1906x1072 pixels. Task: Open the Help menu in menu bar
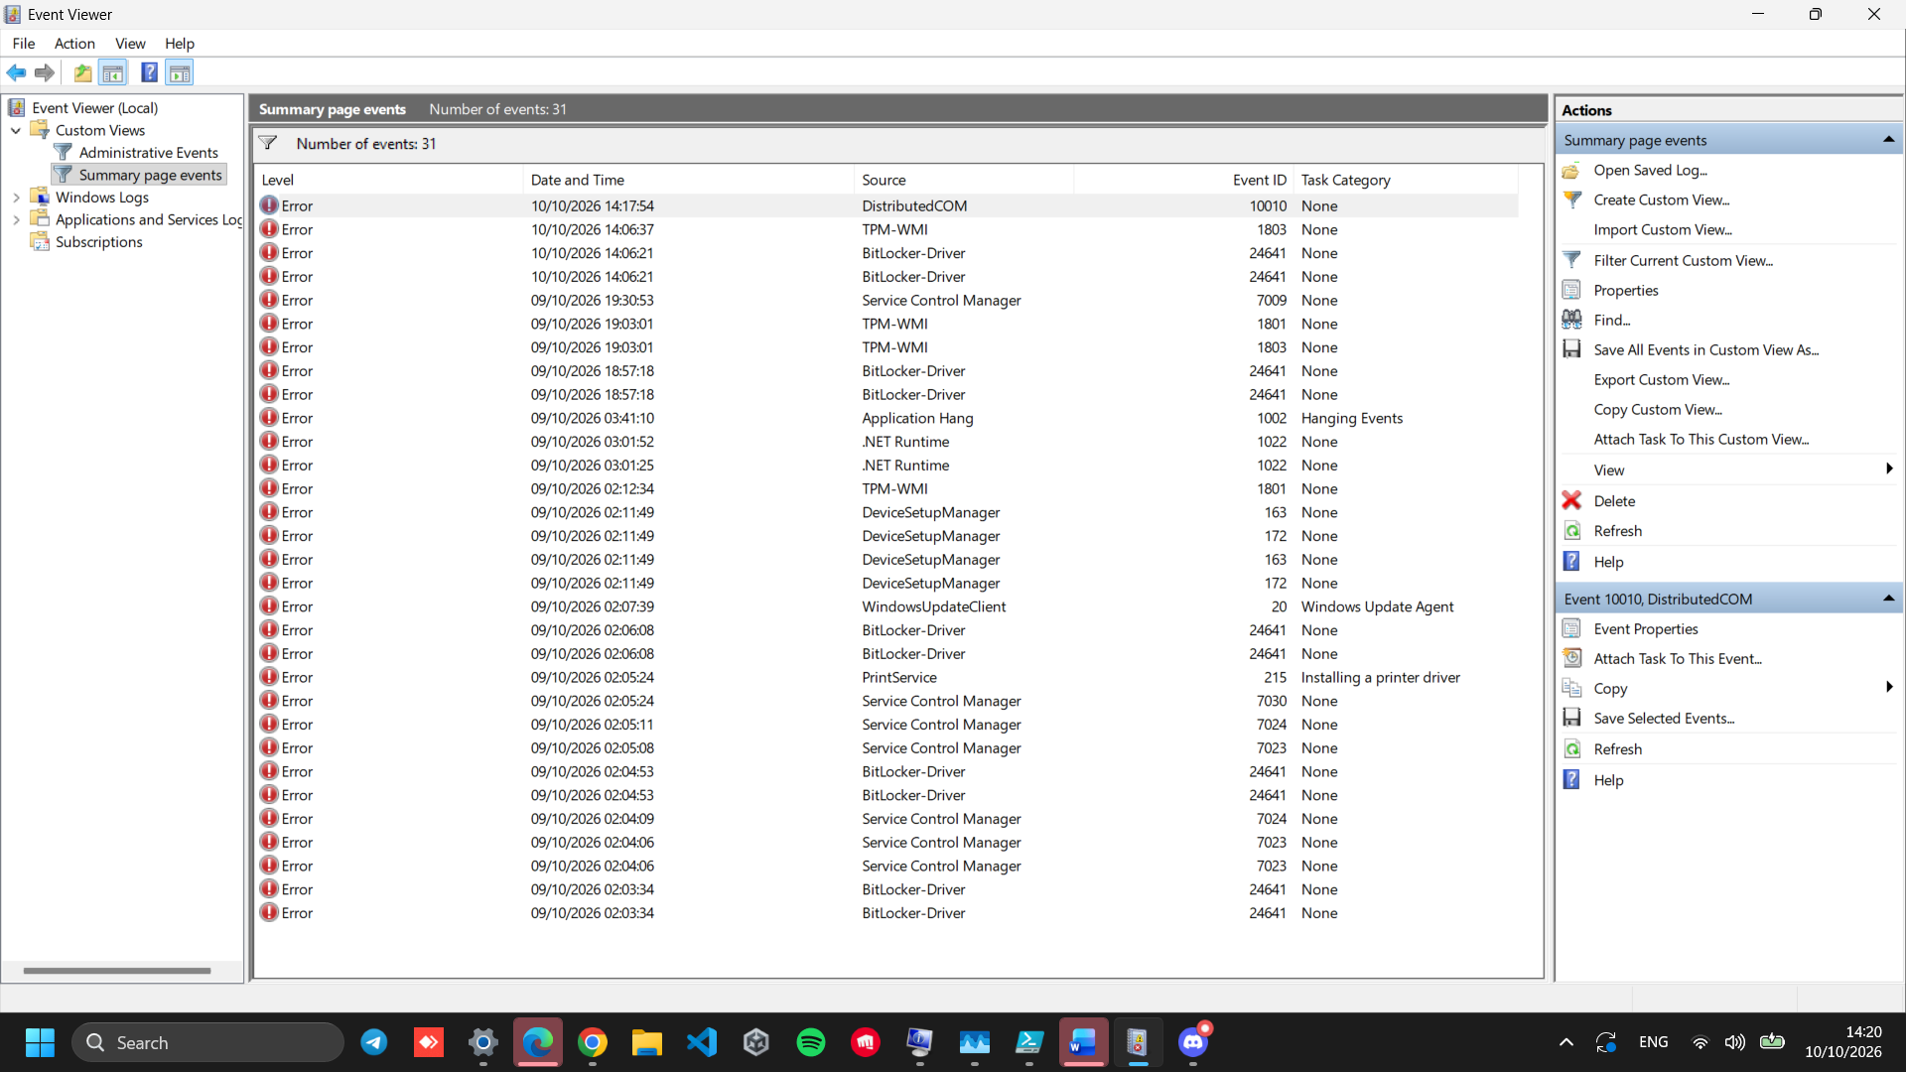[180, 44]
